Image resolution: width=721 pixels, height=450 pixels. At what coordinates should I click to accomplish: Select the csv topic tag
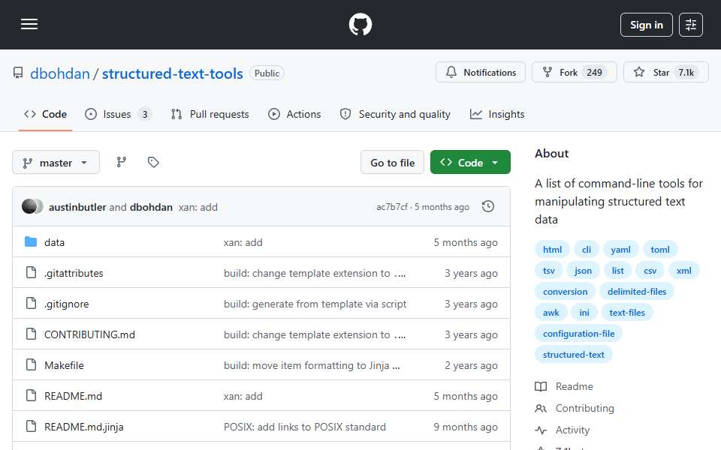[650, 271]
